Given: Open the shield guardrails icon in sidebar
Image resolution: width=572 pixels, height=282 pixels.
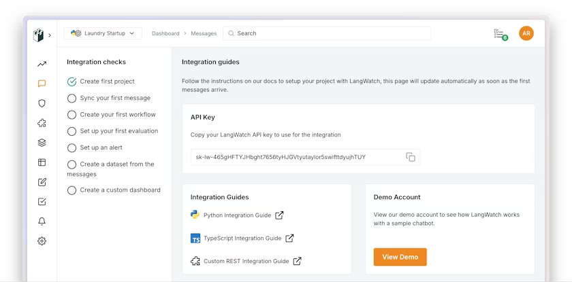Looking at the screenshot, I should point(42,104).
